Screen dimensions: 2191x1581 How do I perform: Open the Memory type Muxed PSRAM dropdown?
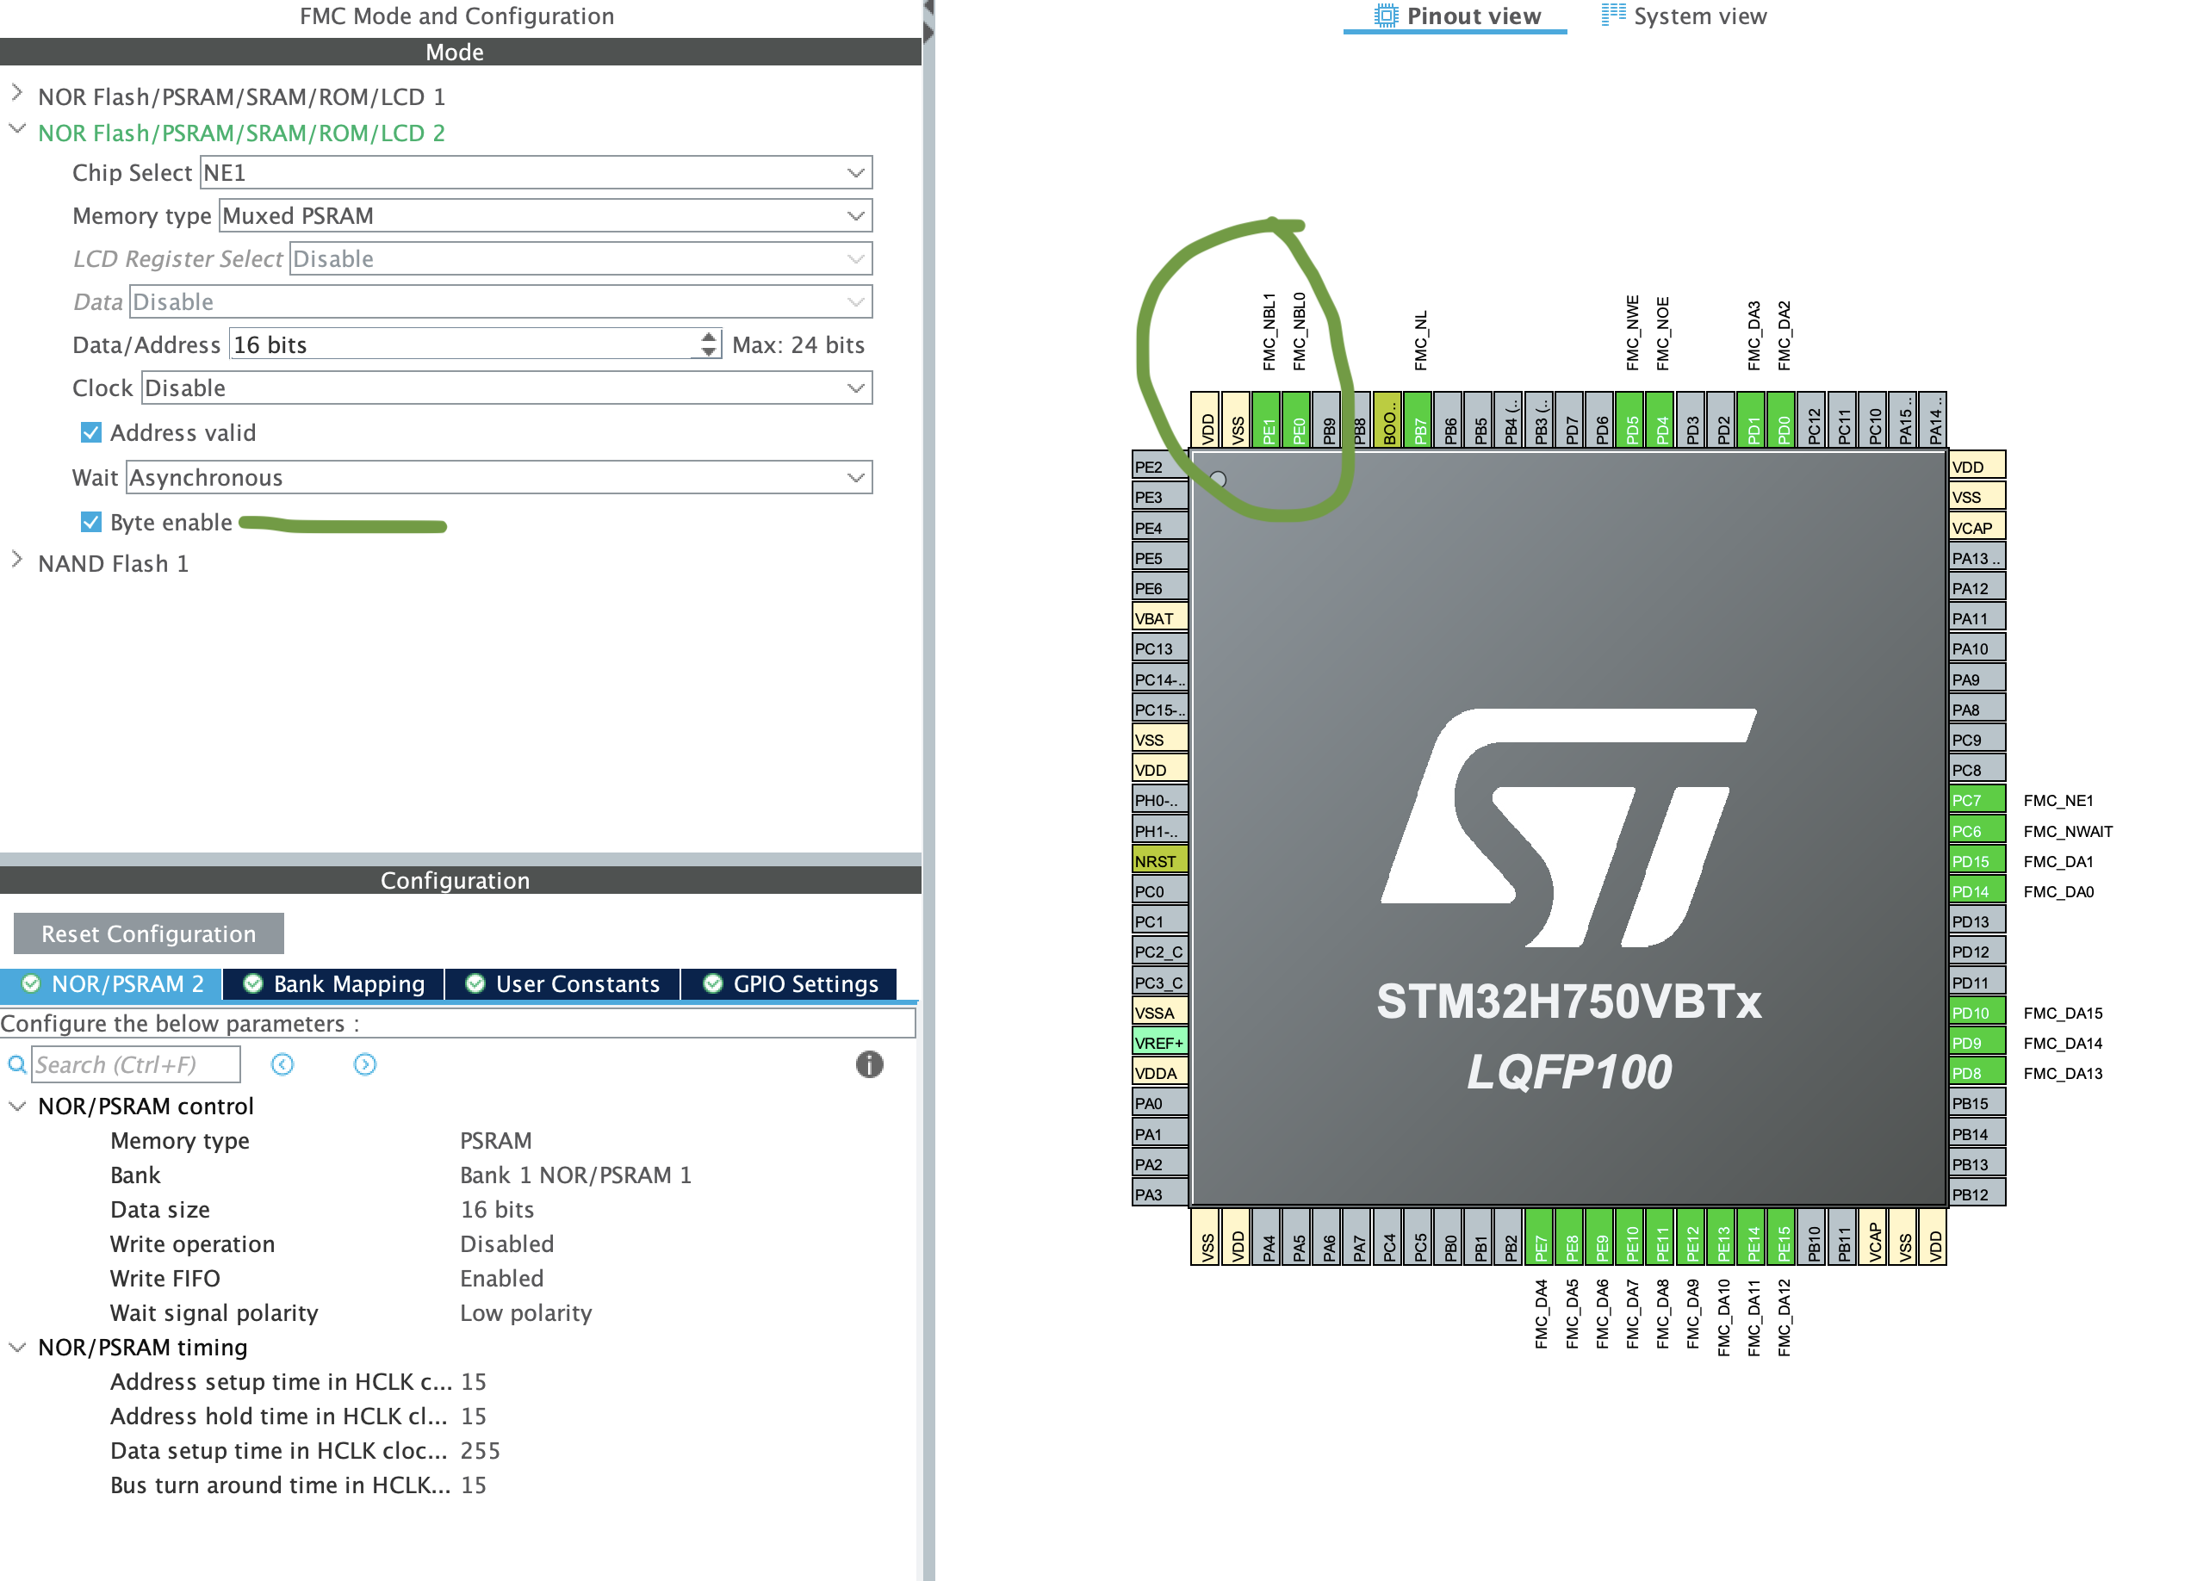[x=854, y=215]
